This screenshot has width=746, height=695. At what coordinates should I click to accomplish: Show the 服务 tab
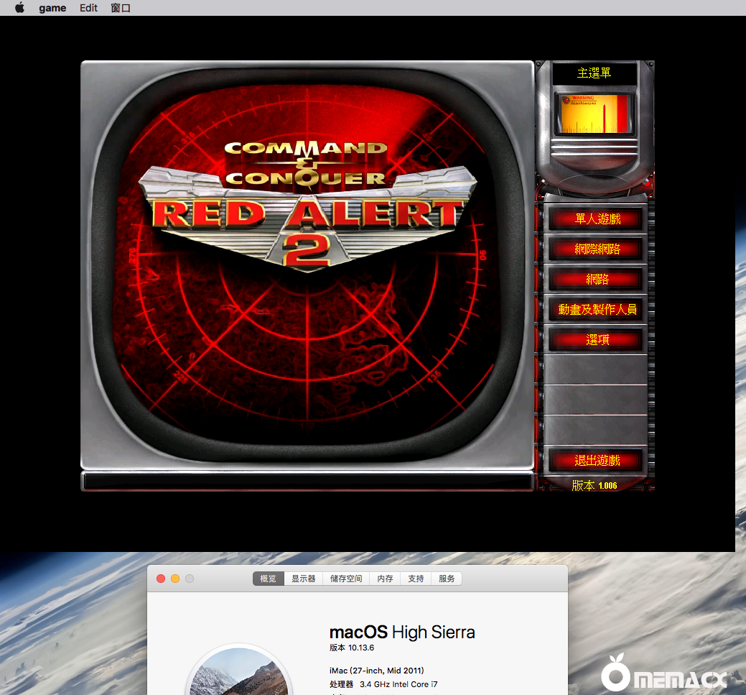[447, 579]
